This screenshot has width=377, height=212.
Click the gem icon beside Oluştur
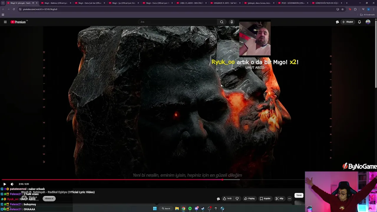tap(337, 22)
